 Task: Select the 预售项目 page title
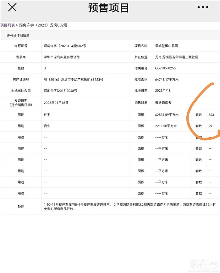point(108,8)
